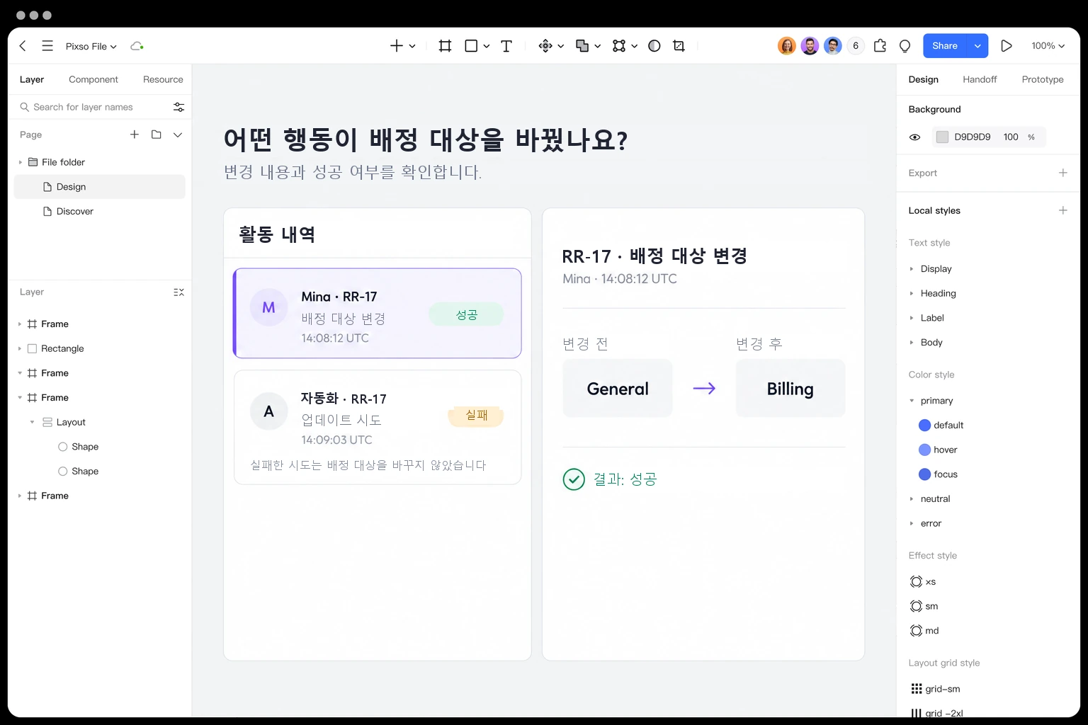Expand the File folder tree item

point(20,162)
